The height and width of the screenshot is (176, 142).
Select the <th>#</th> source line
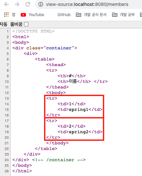(72, 76)
